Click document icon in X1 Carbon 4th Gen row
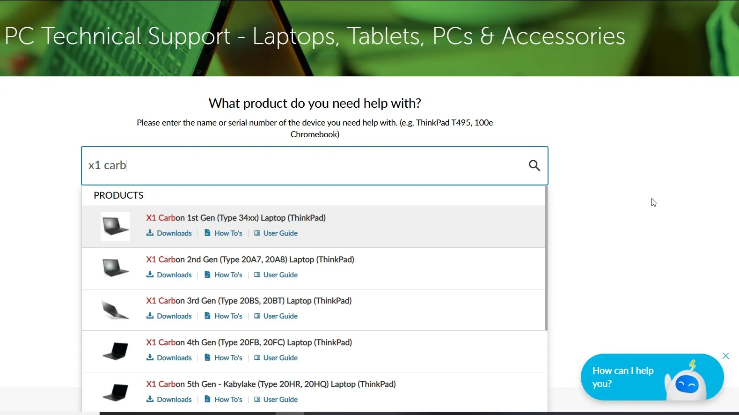 (207, 357)
